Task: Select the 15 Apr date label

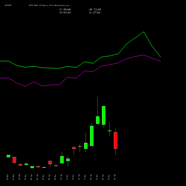Action: coord(73,177)
